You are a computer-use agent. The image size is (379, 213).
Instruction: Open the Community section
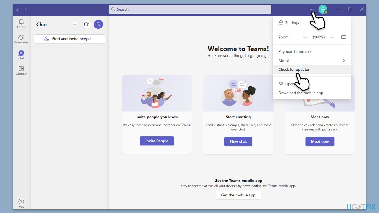[x=21, y=39]
